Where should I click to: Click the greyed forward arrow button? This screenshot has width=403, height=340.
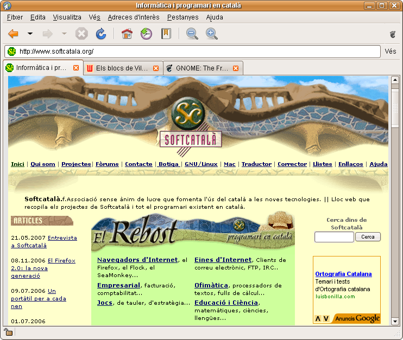48,34
